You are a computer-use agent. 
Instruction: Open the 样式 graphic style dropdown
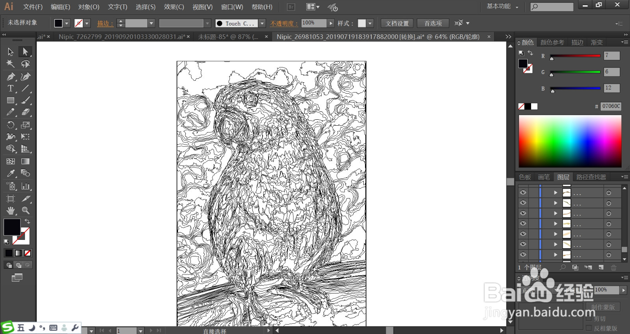point(370,23)
